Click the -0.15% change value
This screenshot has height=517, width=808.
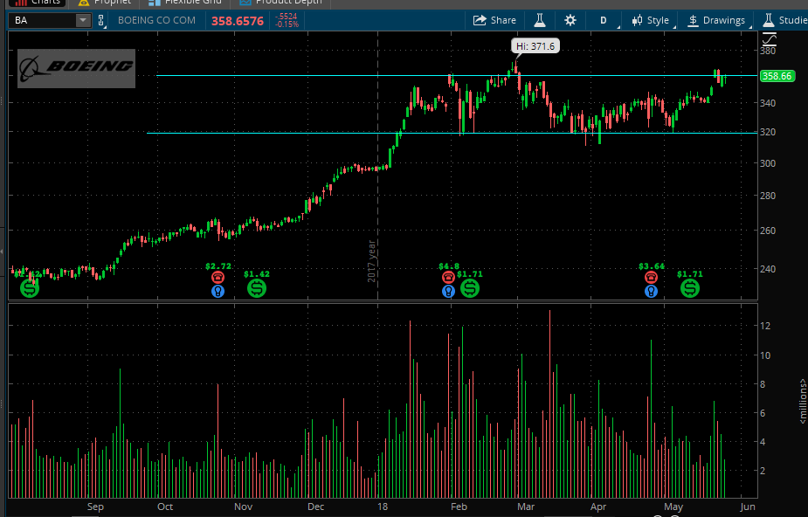point(287,24)
